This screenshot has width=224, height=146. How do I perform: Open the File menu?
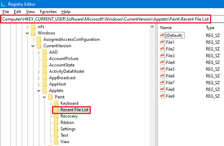[x=6, y=12]
